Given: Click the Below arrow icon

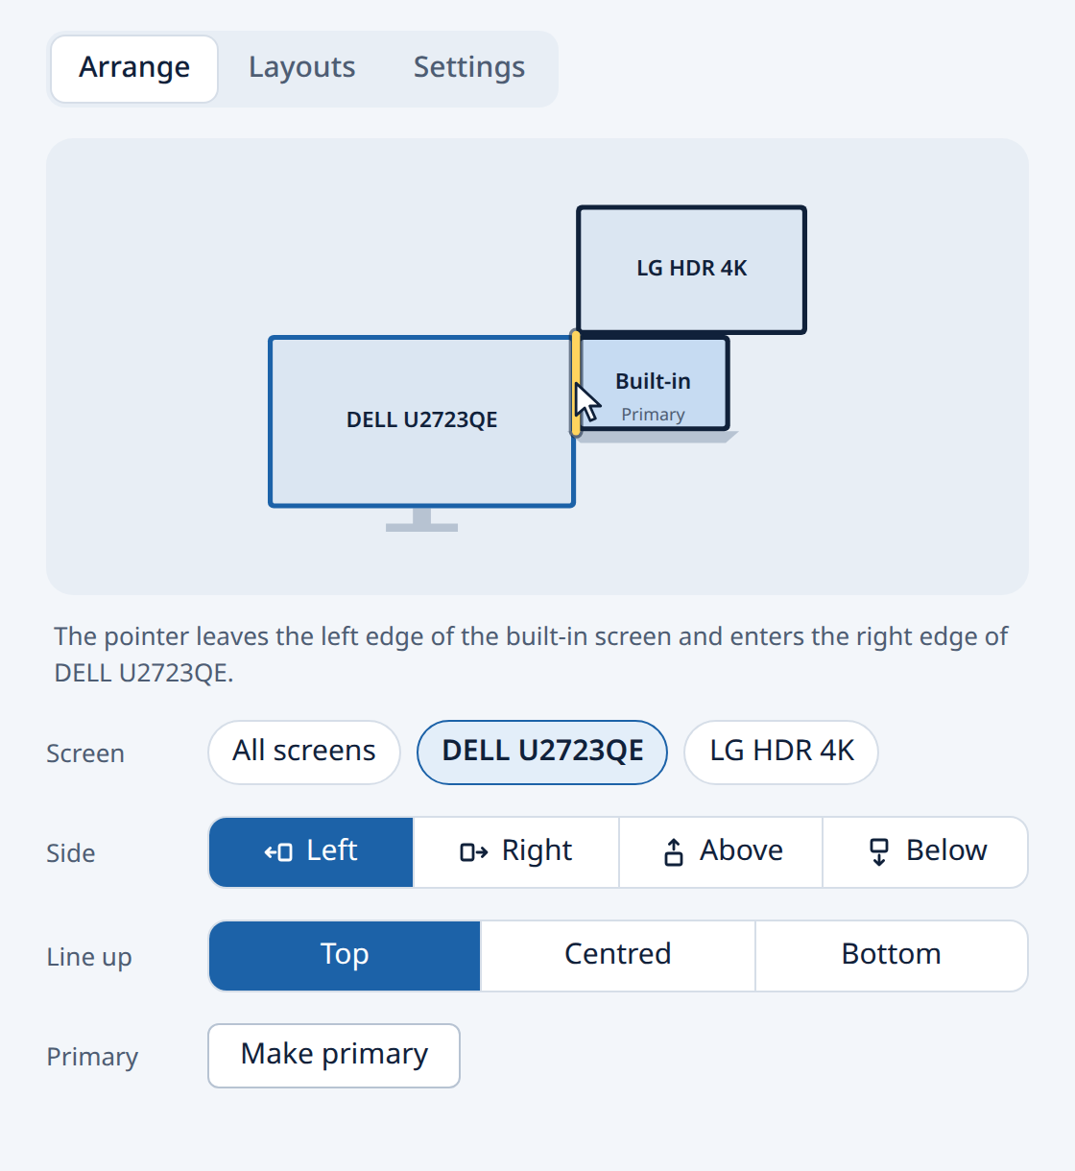Looking at the screenshot, I should 878,852.
